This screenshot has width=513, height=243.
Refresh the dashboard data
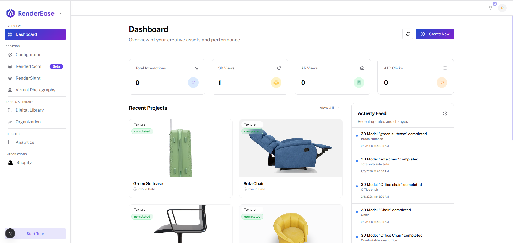pyautogui.click(x=408, y=34)
